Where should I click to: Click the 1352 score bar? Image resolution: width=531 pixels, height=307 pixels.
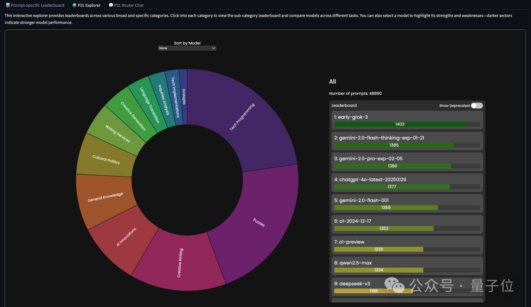[383, 229]
